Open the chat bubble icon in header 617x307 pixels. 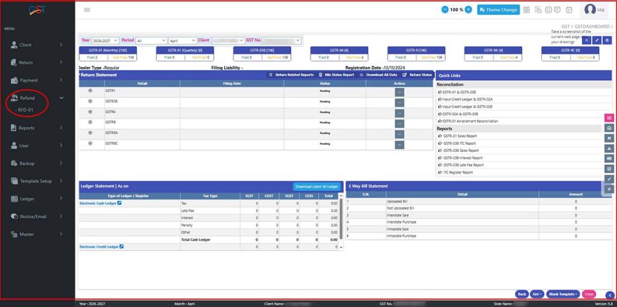[x=557, y=10]
